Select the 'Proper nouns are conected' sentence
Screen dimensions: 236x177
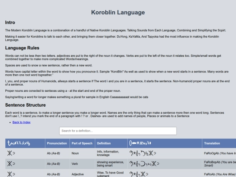tap(63, 91)
